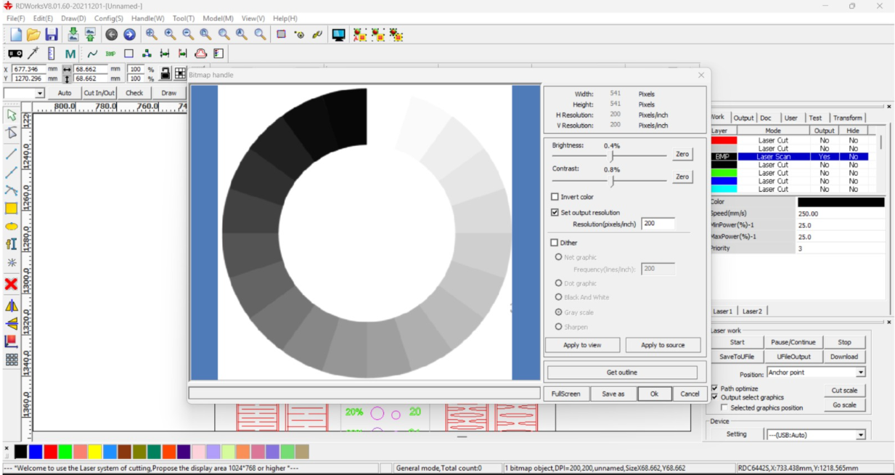Choose the Ellipse drawing tool
The image size is (895, 475).
point(11,226)
